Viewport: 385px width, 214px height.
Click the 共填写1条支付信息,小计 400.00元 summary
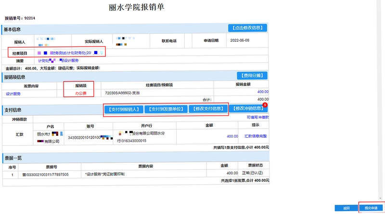point(241,147)
